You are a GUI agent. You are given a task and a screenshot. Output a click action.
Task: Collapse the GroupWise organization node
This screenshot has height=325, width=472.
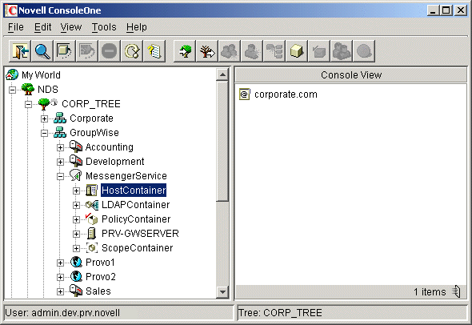pyautogui.click(x=44, y=133)
